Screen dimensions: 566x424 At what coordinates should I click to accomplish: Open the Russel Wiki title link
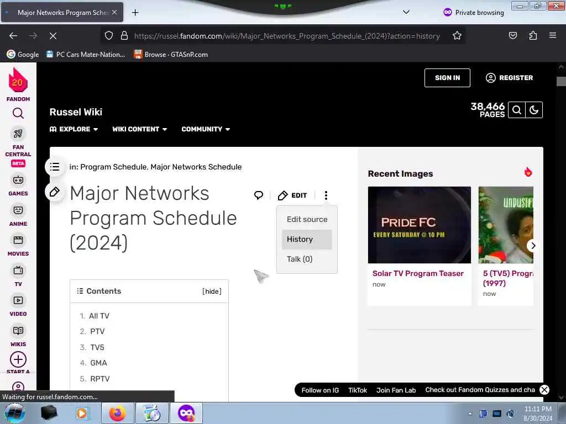pos(76,112)
